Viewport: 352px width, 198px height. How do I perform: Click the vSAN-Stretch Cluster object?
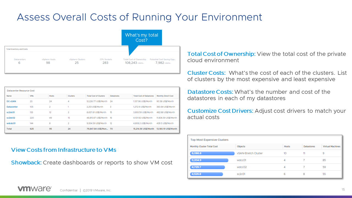(249, 153)
